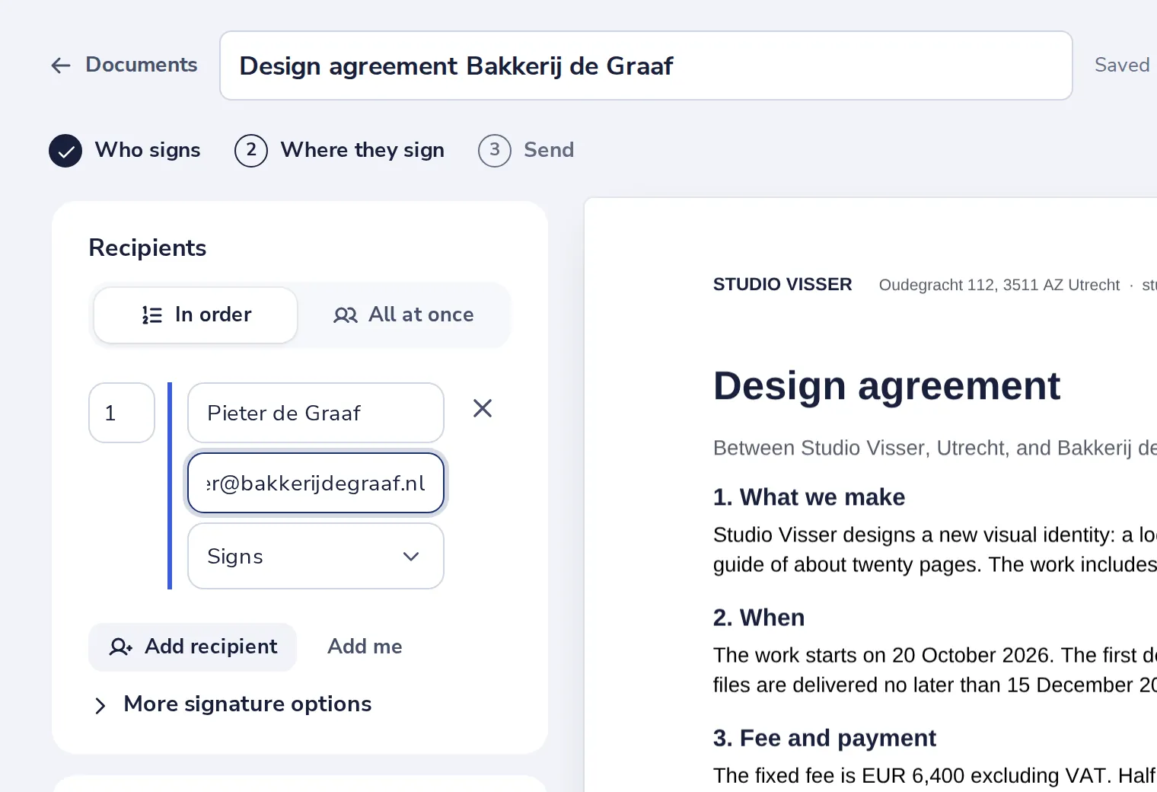Click the step 2 circle icon
This screenshot has width=1157, height=792.
click(251, 151)
